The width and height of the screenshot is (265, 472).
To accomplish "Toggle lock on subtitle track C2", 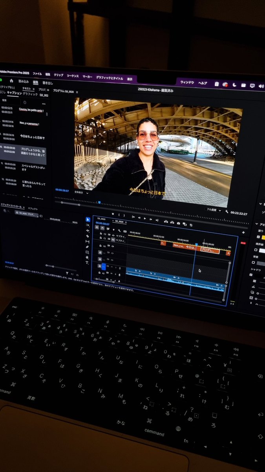I will [101, 233].
